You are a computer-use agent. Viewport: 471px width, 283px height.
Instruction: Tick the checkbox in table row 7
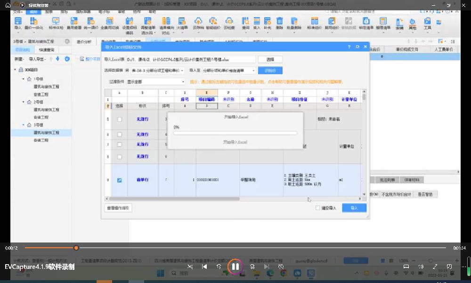point(120,144)
